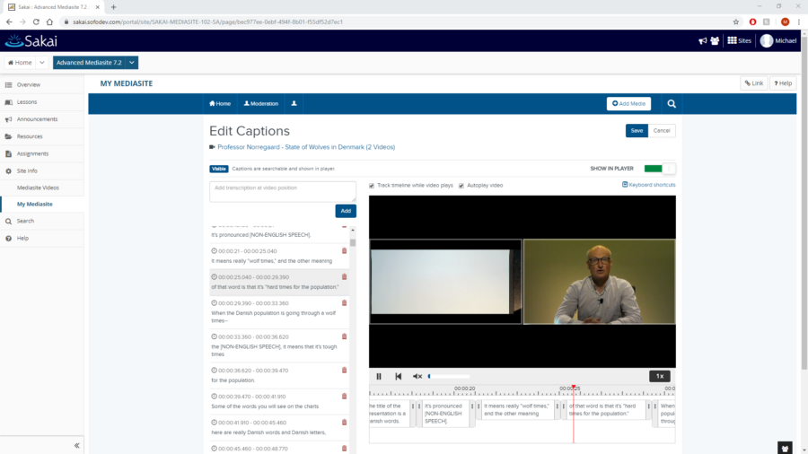The height and width of the screenshot is (454, 808).
Task: Open Overview in sidebar
Action: tap(42, 85)
